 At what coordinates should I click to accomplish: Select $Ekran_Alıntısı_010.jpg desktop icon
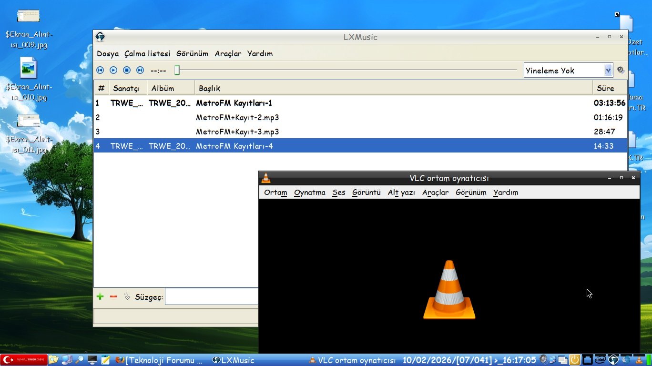pos(28,79)
